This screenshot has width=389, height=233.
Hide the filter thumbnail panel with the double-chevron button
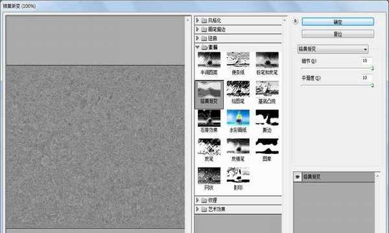(295, 21)
